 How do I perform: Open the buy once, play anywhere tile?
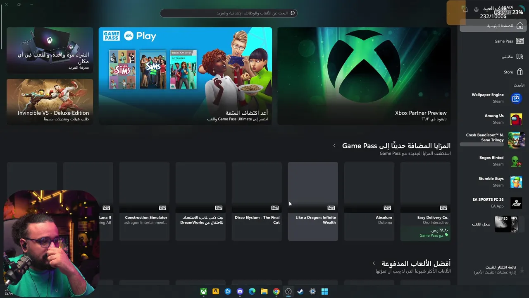pyautogui.click(x=50, y=50)
